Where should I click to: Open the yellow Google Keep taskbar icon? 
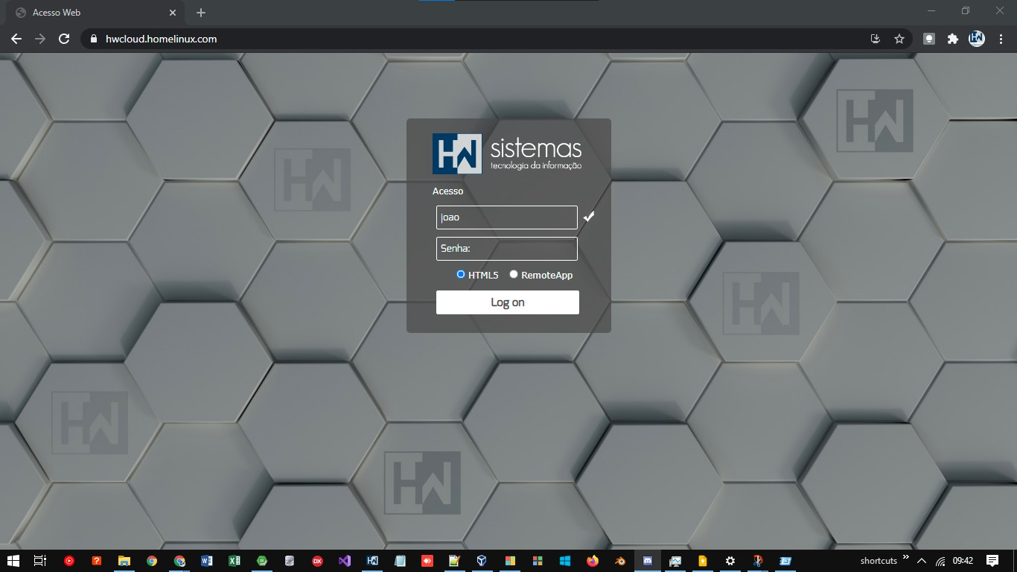point(702,561)
